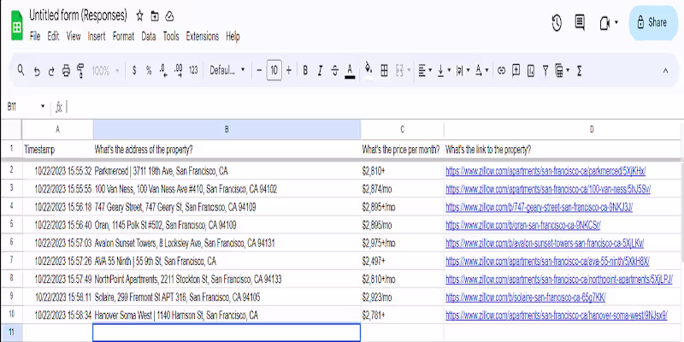Toggle strikethrough formatting
The height and width of the screenshot is (342, 684).
[x=334, y=71]
